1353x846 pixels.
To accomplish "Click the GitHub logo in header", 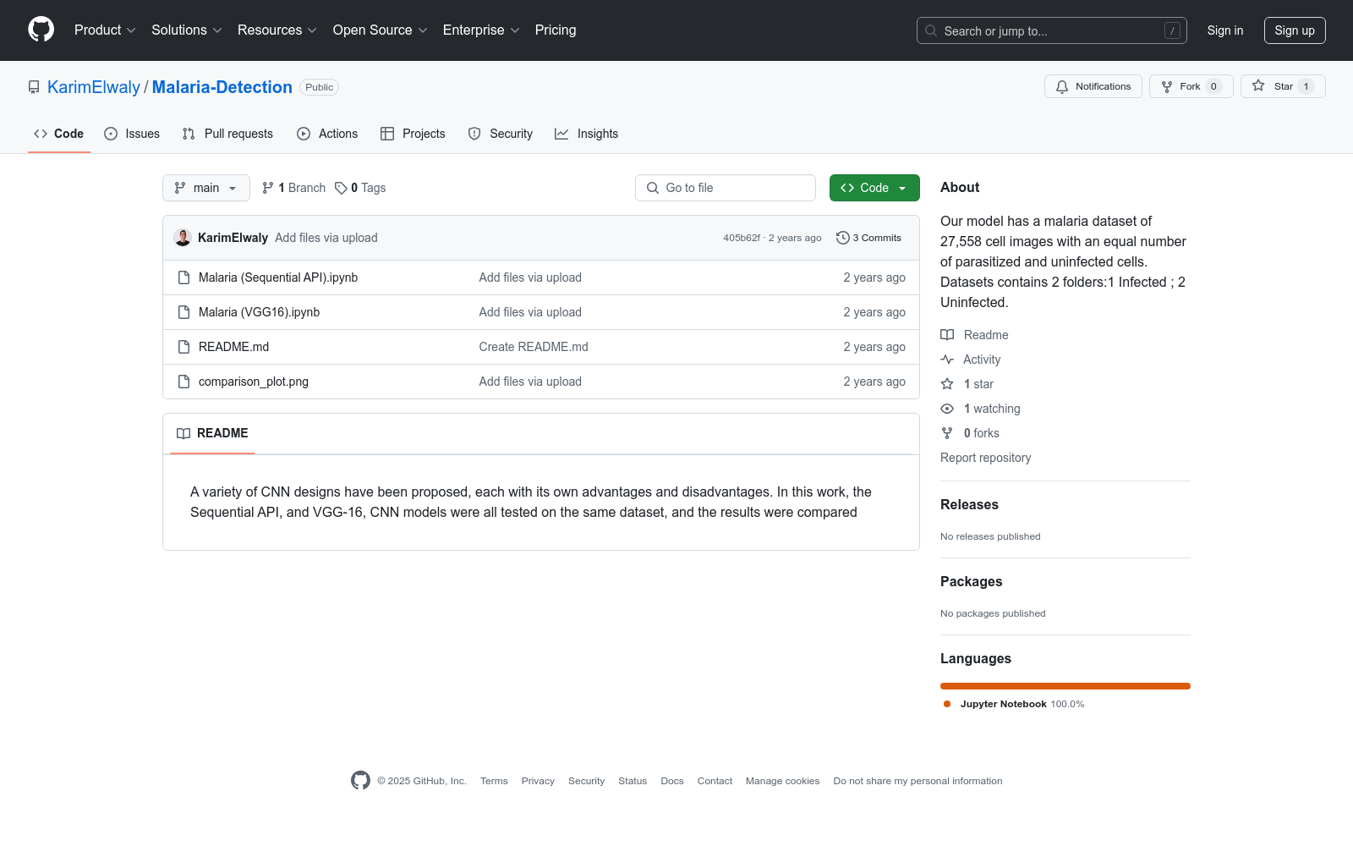I will tap(41, 30).
